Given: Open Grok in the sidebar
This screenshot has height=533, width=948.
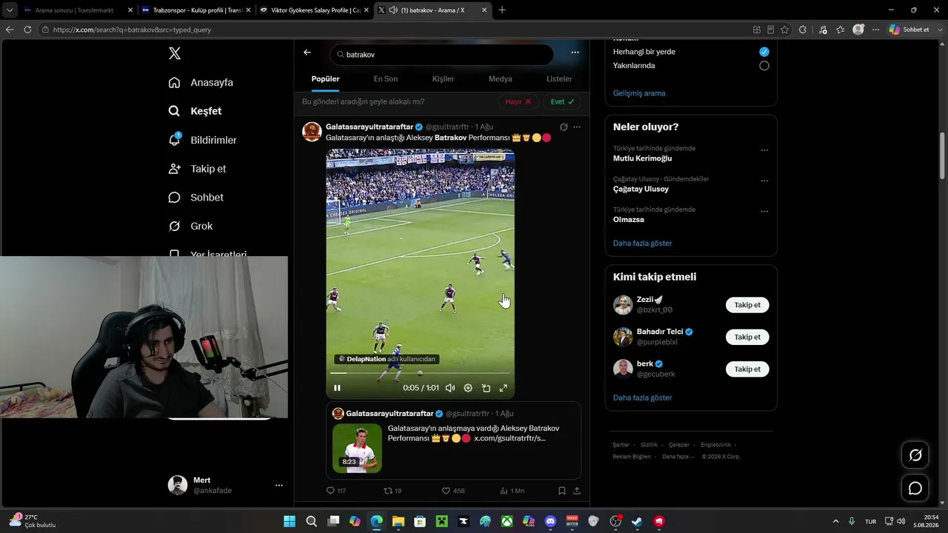Looking at the screenshot, I should coord(190,227).
